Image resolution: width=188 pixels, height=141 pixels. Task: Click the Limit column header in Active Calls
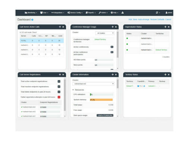click(x=60, y=36)
